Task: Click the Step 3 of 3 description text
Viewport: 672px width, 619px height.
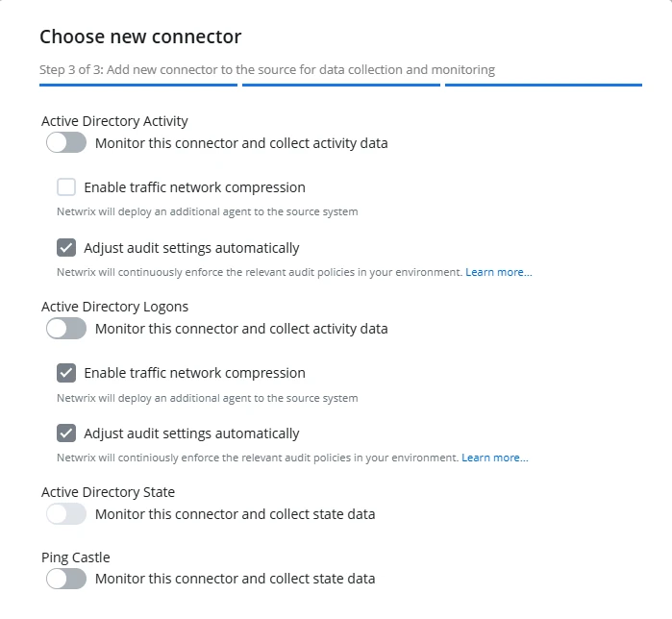Action: point(267,69)
